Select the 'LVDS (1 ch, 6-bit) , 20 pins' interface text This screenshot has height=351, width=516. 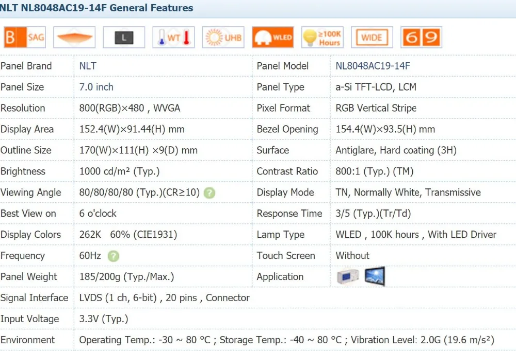pyautogui.click(x=138, y=298)
